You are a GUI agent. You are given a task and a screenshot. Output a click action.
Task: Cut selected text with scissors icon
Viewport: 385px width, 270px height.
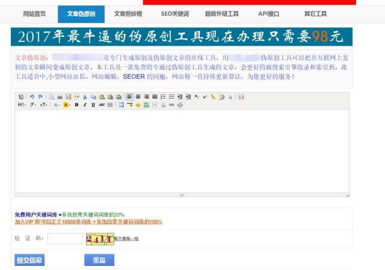[85, 97]
